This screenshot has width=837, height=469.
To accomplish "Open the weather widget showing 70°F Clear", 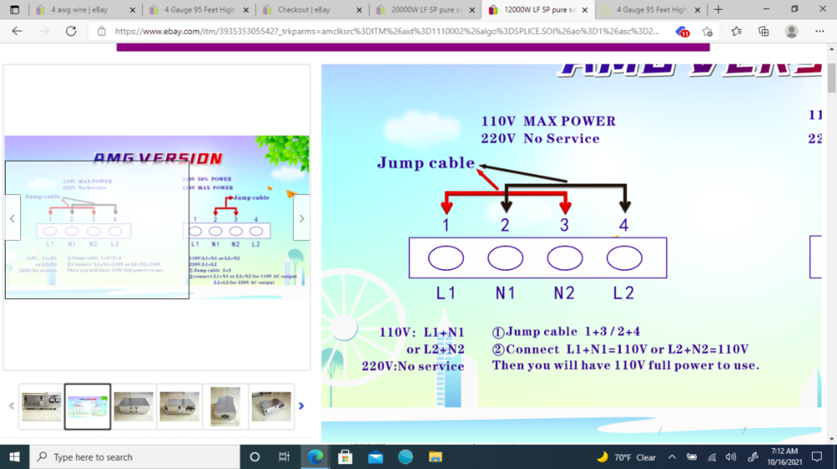I will click(x=626, y=456).
